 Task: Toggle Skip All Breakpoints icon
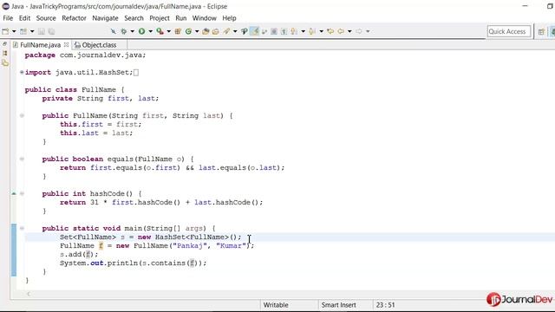114,31
